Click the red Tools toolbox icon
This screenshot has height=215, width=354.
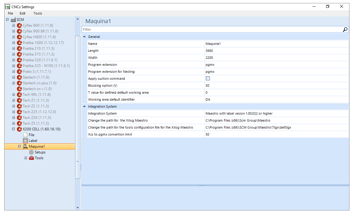[x=31, y=158]
